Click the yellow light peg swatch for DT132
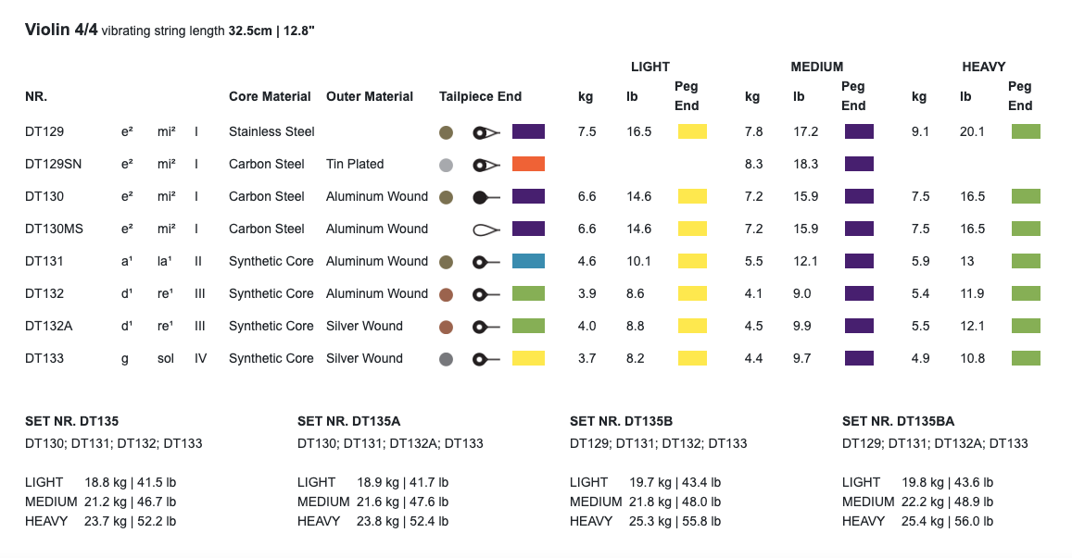Image resolution: width=1072 pixels, height=558 pixels. coord(692,293)
